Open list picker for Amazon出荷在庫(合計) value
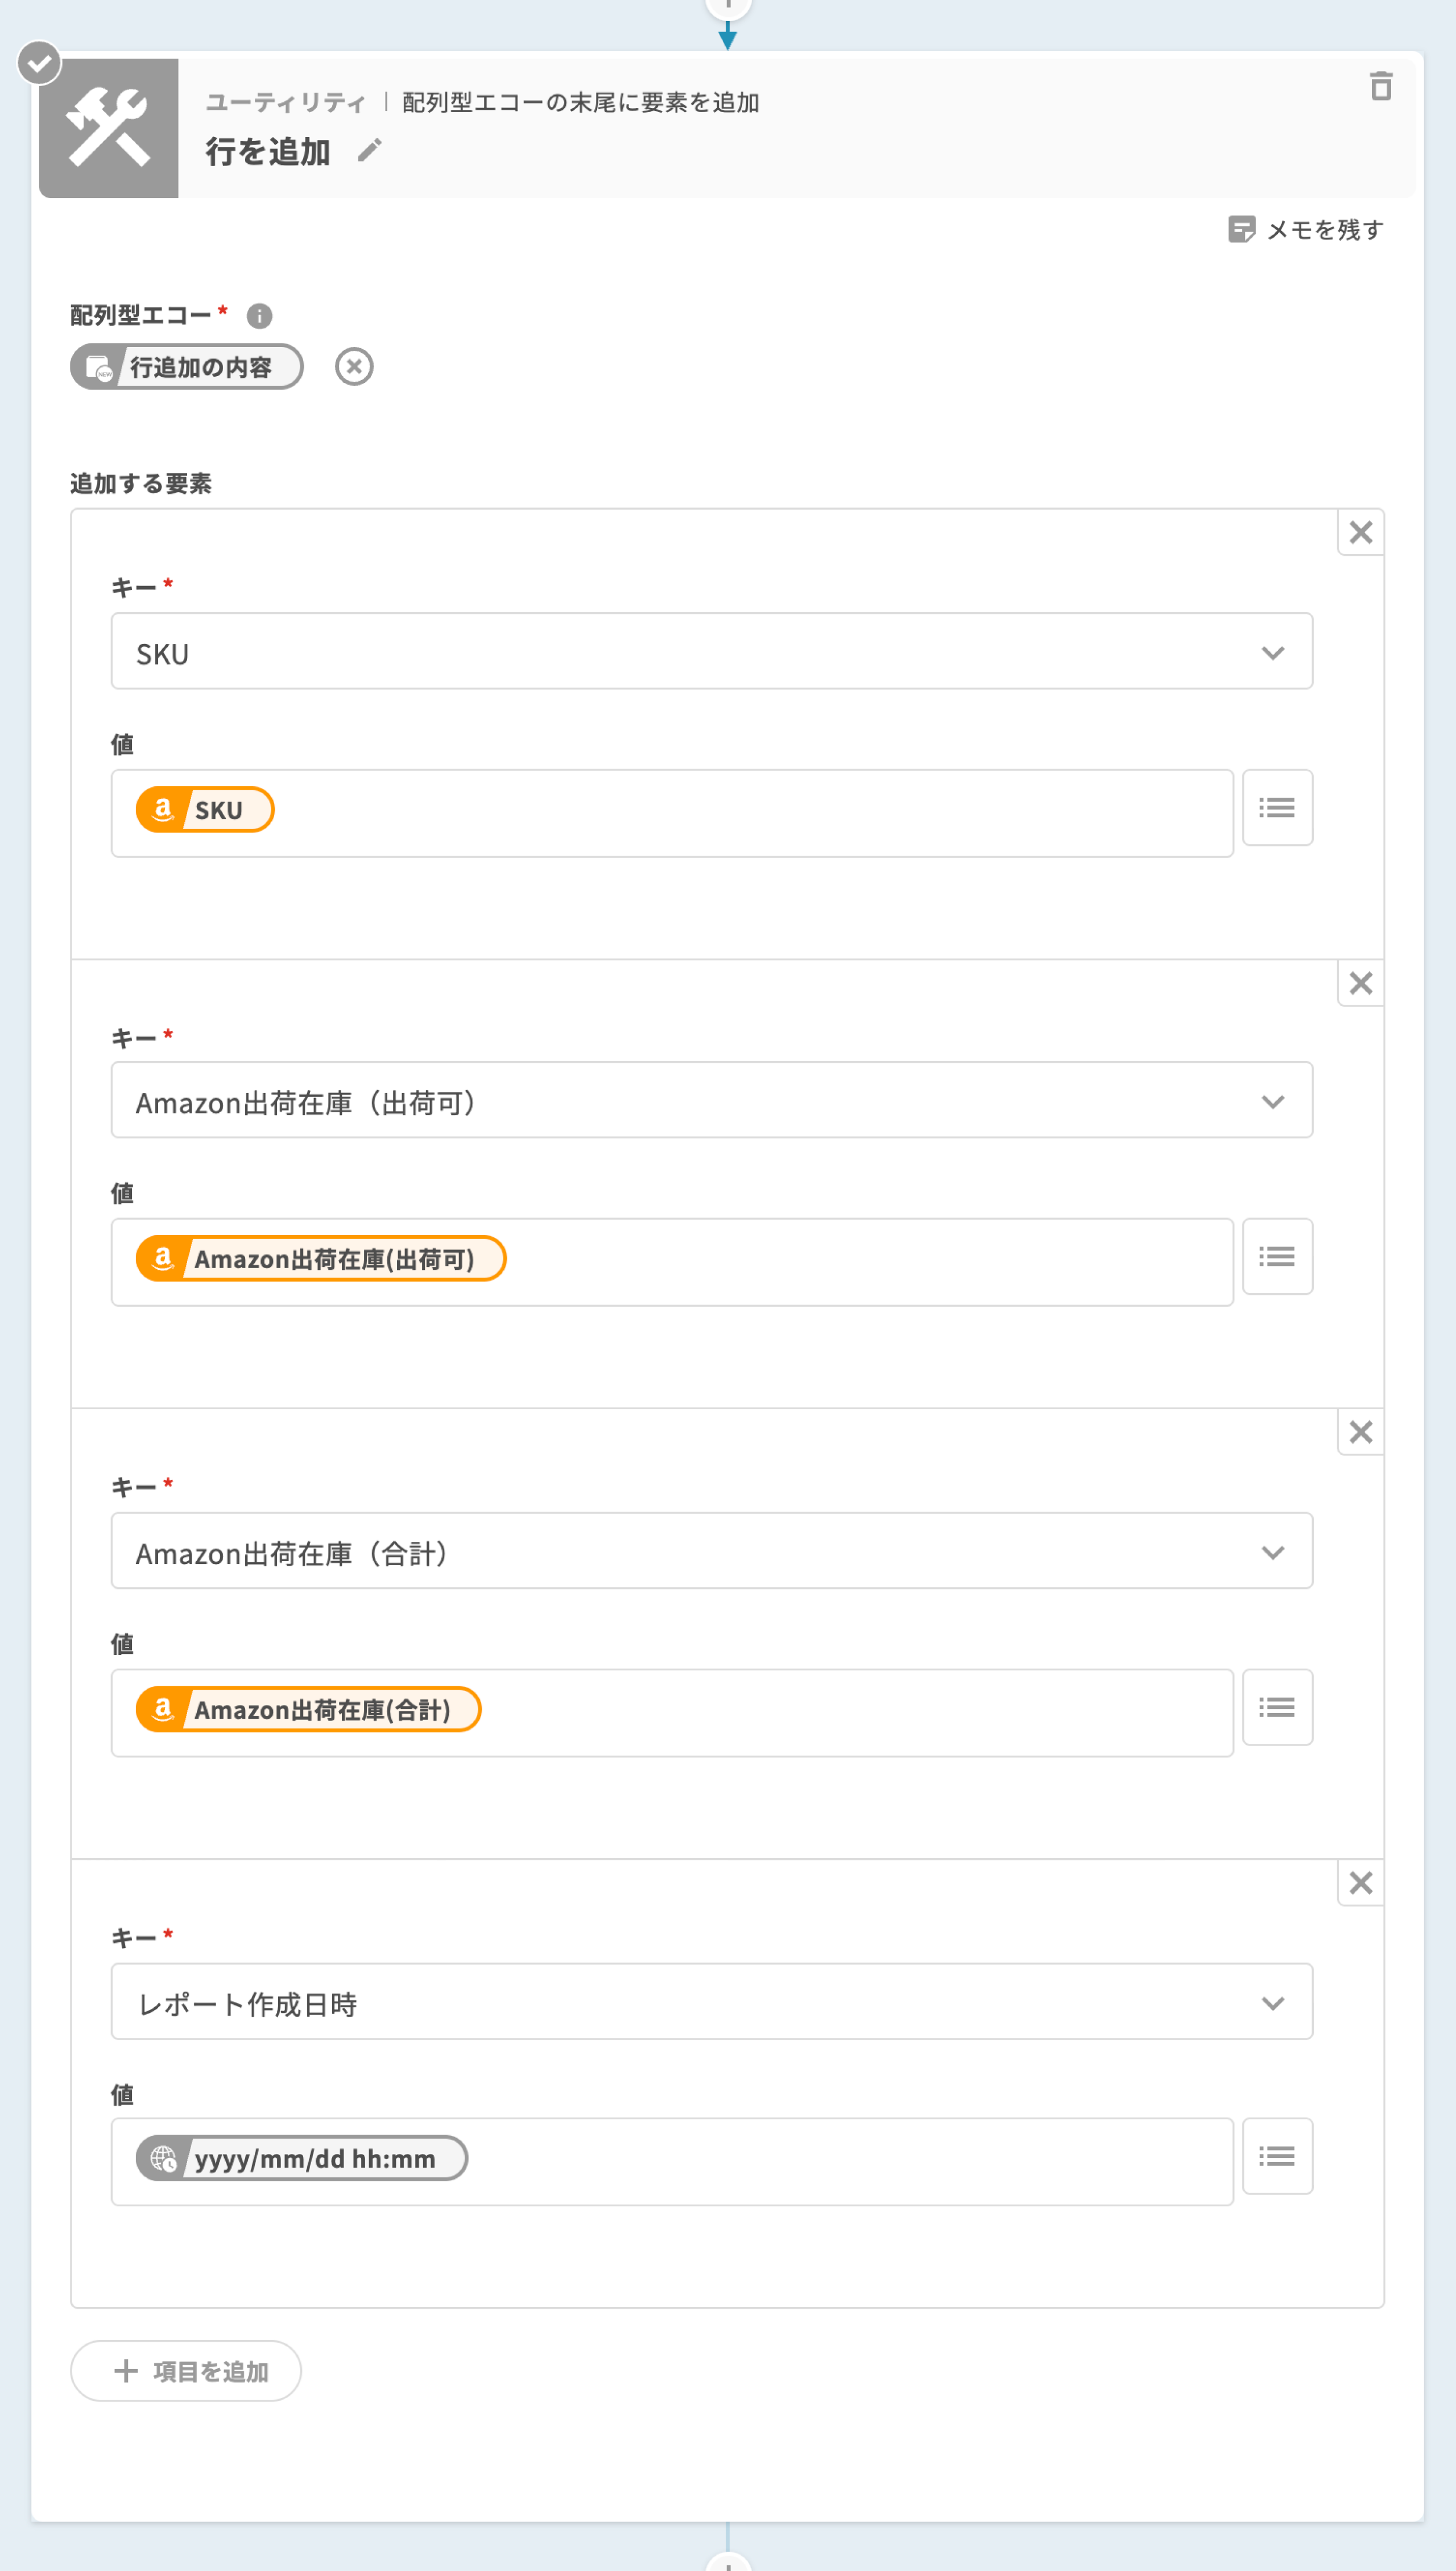1456x2571 pixels. coord(1276,1707)
